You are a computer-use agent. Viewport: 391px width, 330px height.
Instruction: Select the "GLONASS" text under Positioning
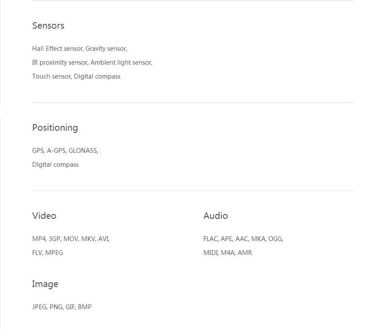(83, 151)
